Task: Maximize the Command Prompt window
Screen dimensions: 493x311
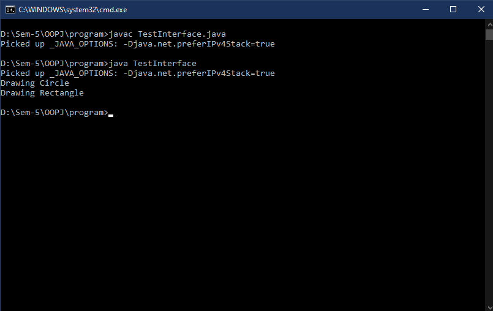Action: click(453, 9)
